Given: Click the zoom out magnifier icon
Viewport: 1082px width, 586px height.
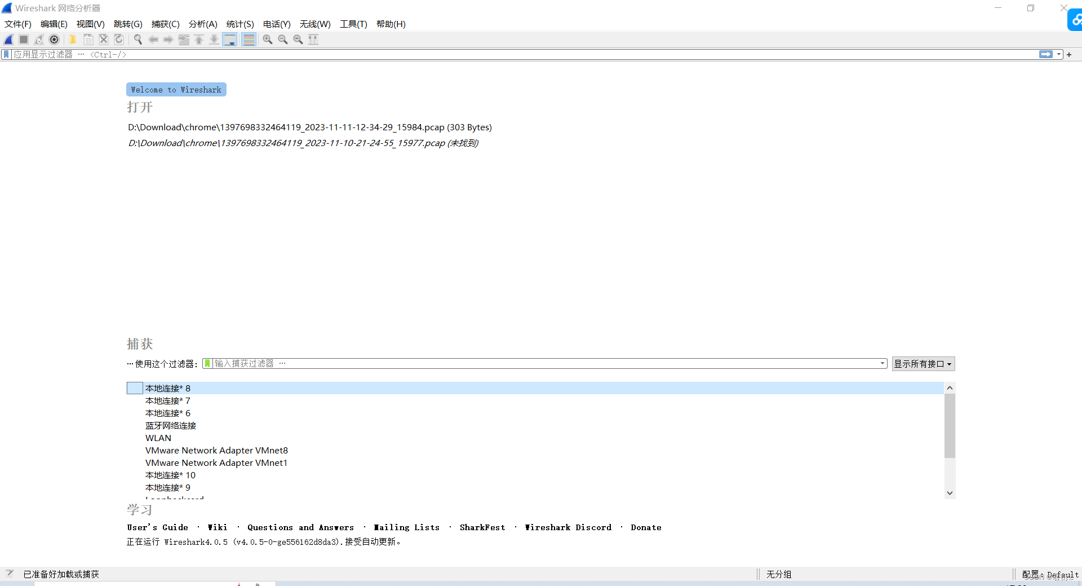Looking at the screenshot, I should [x=283, y=39].
